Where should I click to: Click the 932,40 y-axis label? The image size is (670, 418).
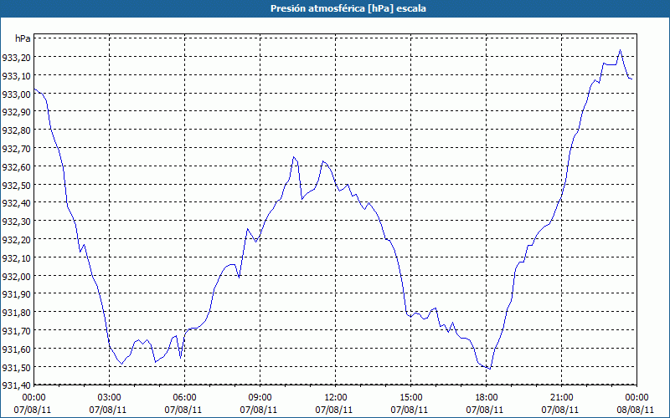coord(16,203)
